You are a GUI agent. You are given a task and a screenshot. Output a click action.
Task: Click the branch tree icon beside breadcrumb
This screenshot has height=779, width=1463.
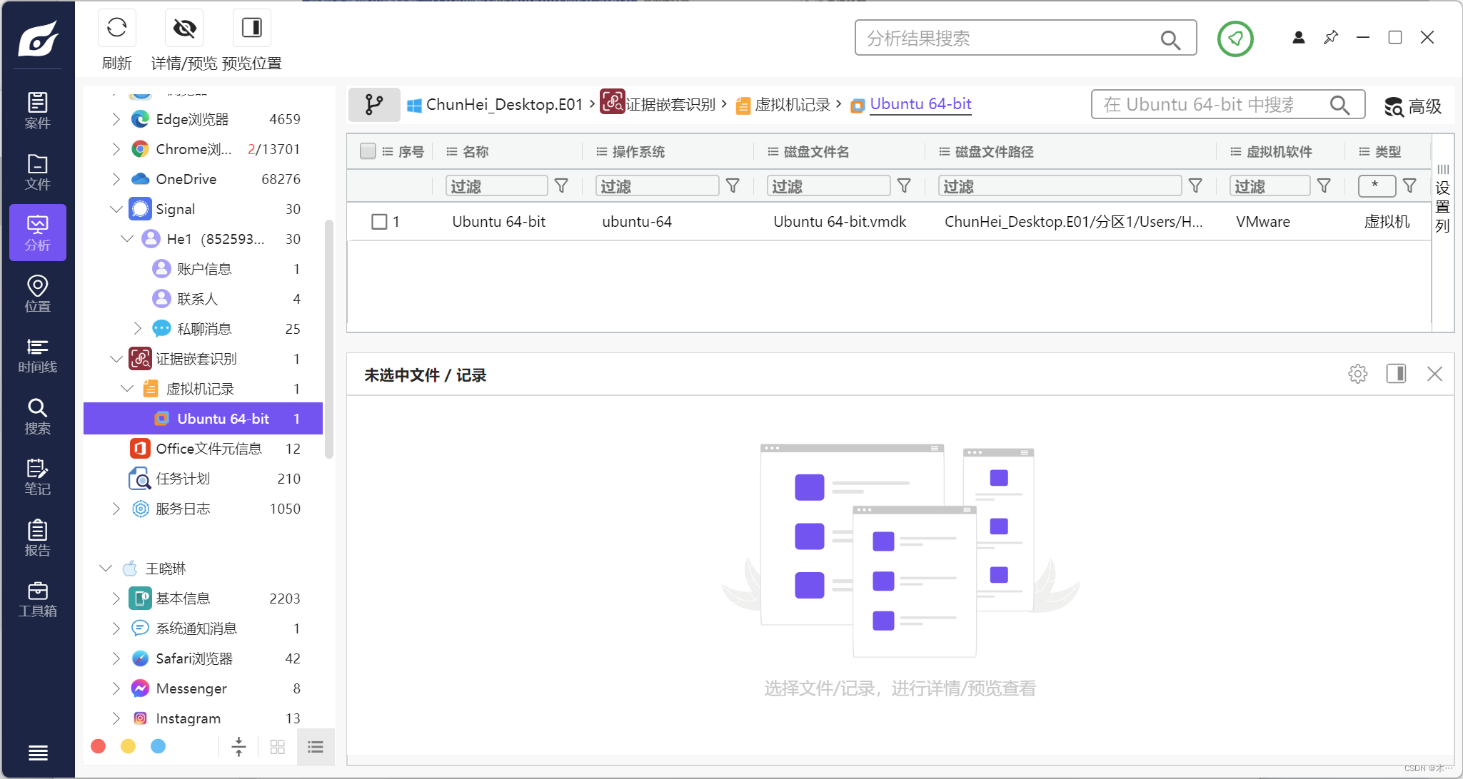click(373, 105)
